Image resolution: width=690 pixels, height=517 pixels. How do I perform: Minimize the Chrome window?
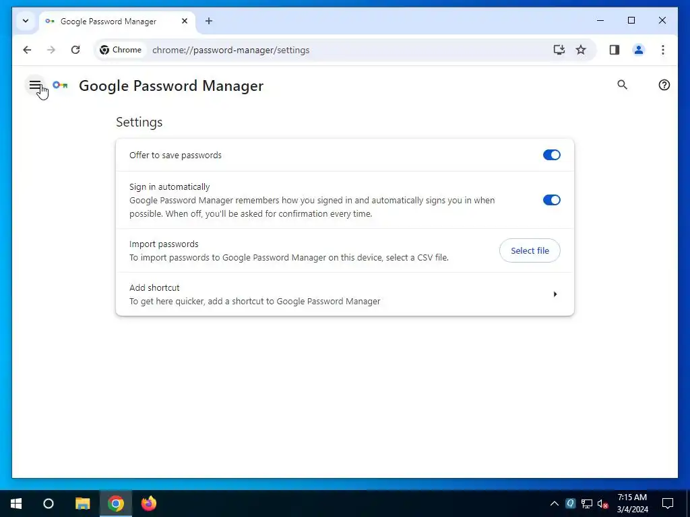tap(600, 20)
